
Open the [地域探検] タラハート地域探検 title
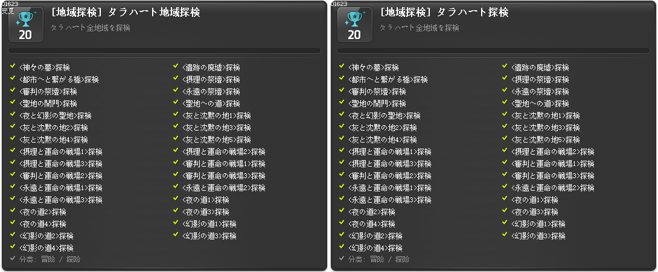coord(125,13)
